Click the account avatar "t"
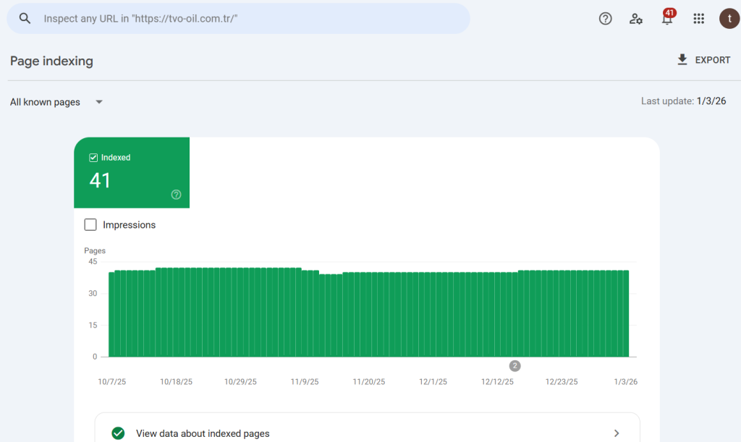Screen dimensions: 741x442 [729, 19]
